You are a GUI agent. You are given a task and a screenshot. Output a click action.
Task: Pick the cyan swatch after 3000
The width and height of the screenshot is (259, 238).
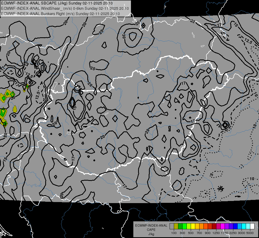(244, 226)
